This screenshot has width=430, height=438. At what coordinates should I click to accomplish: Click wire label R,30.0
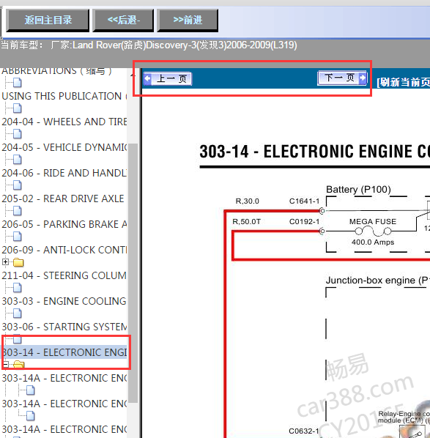pos(248,201)
